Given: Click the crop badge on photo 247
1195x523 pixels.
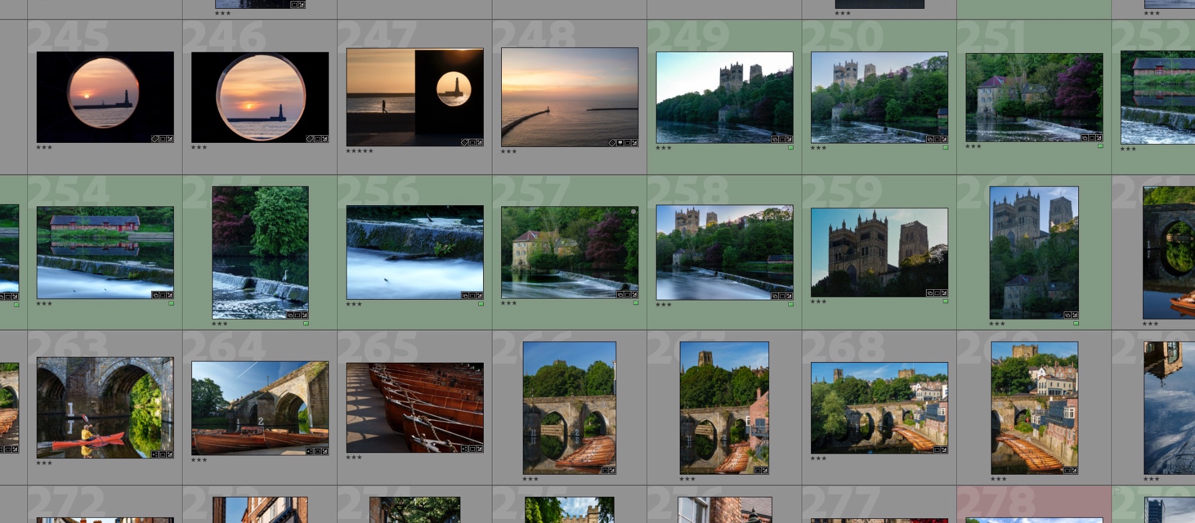Looking at the screenshot, I should (x=472, y=142).
